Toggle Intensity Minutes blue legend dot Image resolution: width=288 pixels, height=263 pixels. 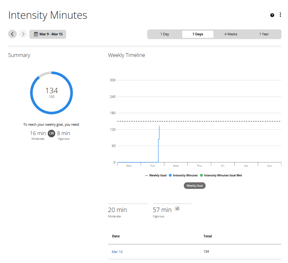(x=170, y=175)
